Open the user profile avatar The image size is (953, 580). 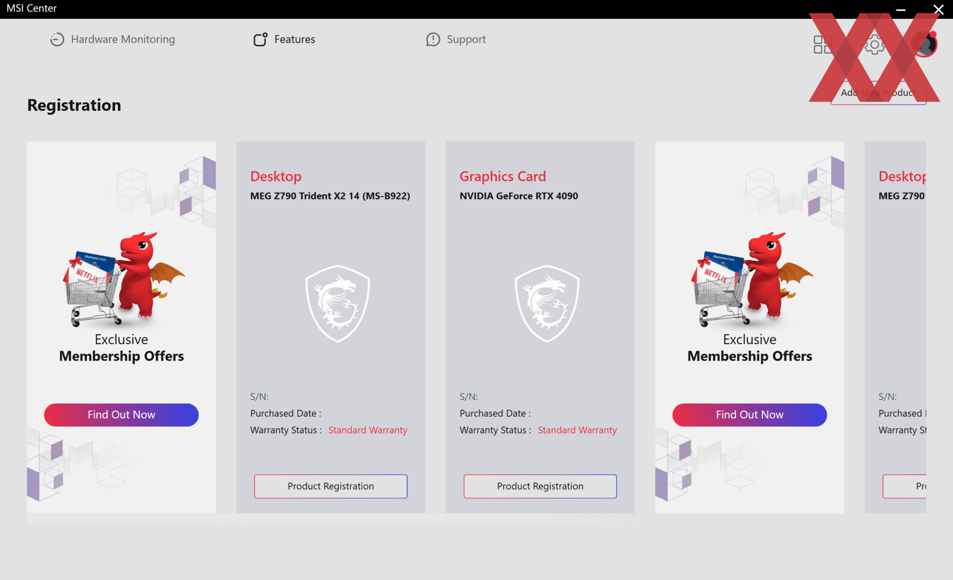click(x=924, y=45)
